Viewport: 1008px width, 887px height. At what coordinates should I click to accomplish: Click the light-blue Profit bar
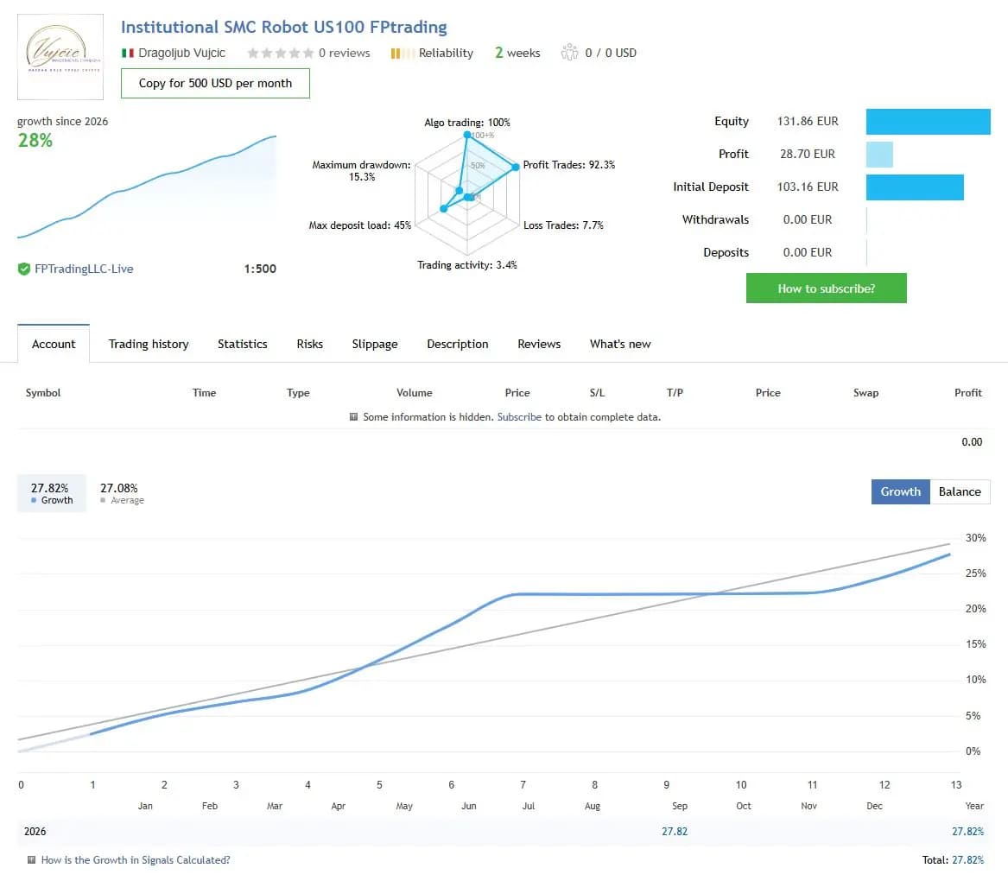pyautogui.click(x=879, y=155)
